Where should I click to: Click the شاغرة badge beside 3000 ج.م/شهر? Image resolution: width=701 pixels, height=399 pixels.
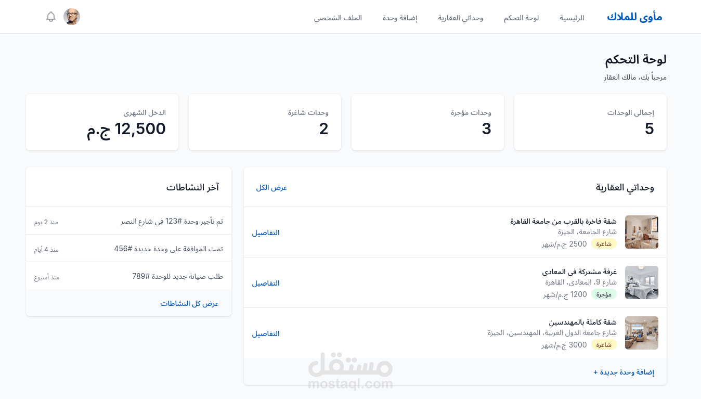604,345
